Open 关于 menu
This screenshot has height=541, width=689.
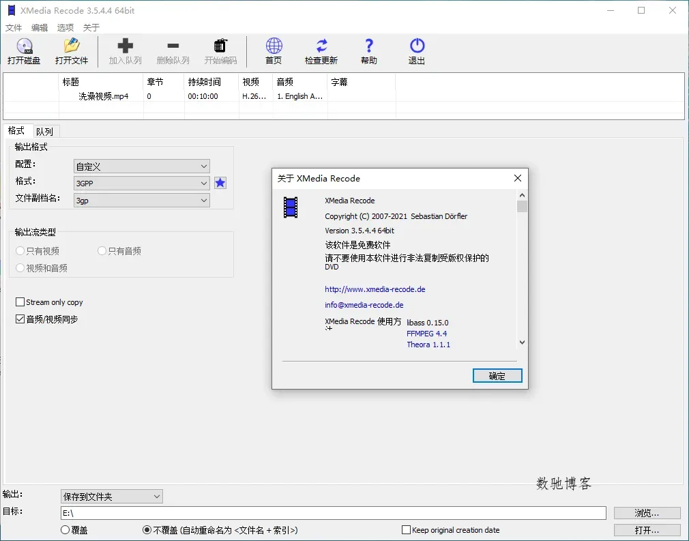pos(91,28)
